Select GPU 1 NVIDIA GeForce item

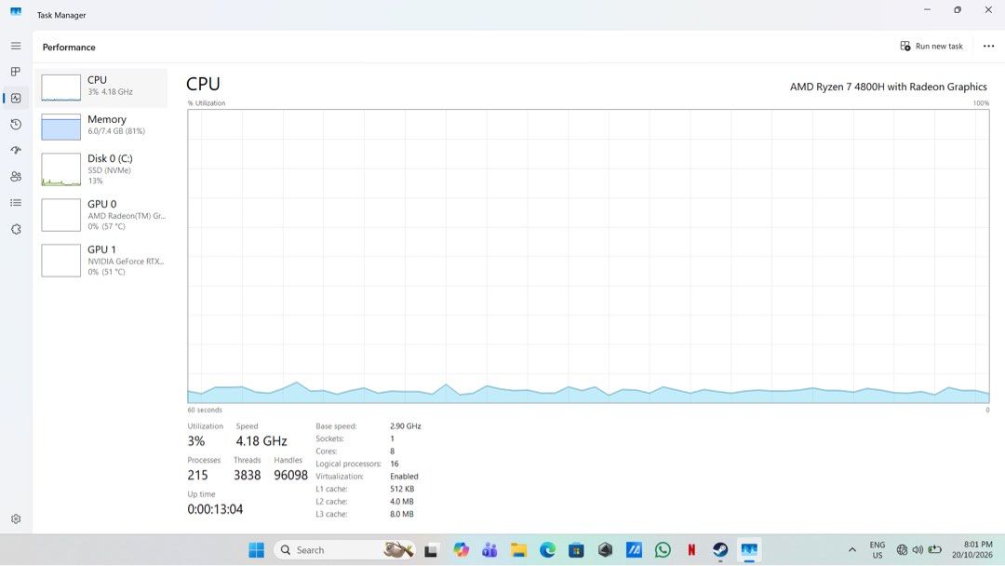(x=102, y=261)
